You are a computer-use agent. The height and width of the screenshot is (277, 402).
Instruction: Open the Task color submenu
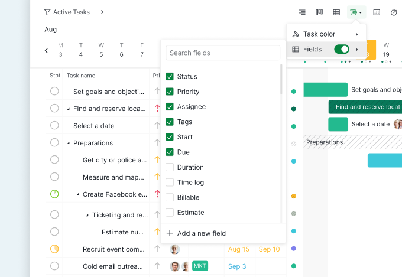(x=326, y=34)
